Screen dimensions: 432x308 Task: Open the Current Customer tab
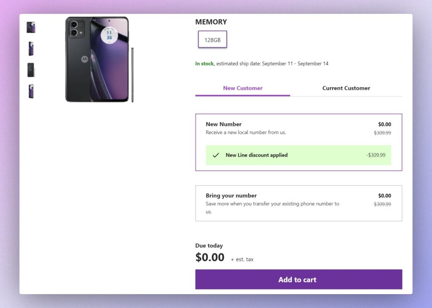coord(346,88)
